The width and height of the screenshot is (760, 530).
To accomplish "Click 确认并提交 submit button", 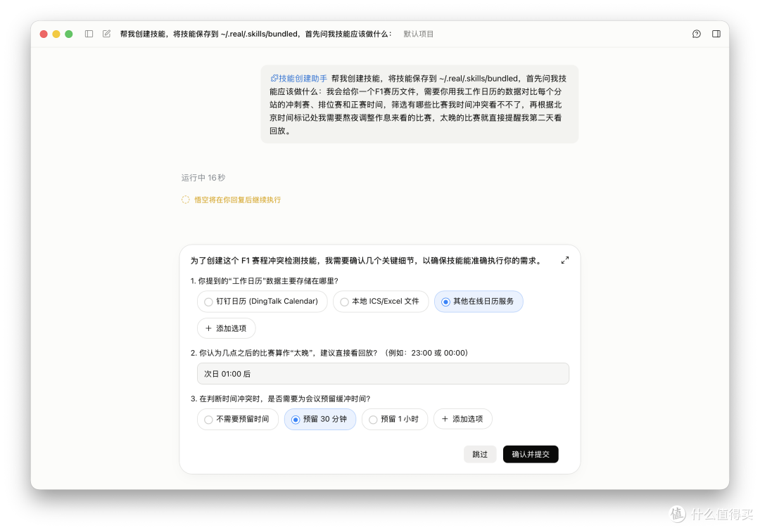I will (x=531, y=454).
